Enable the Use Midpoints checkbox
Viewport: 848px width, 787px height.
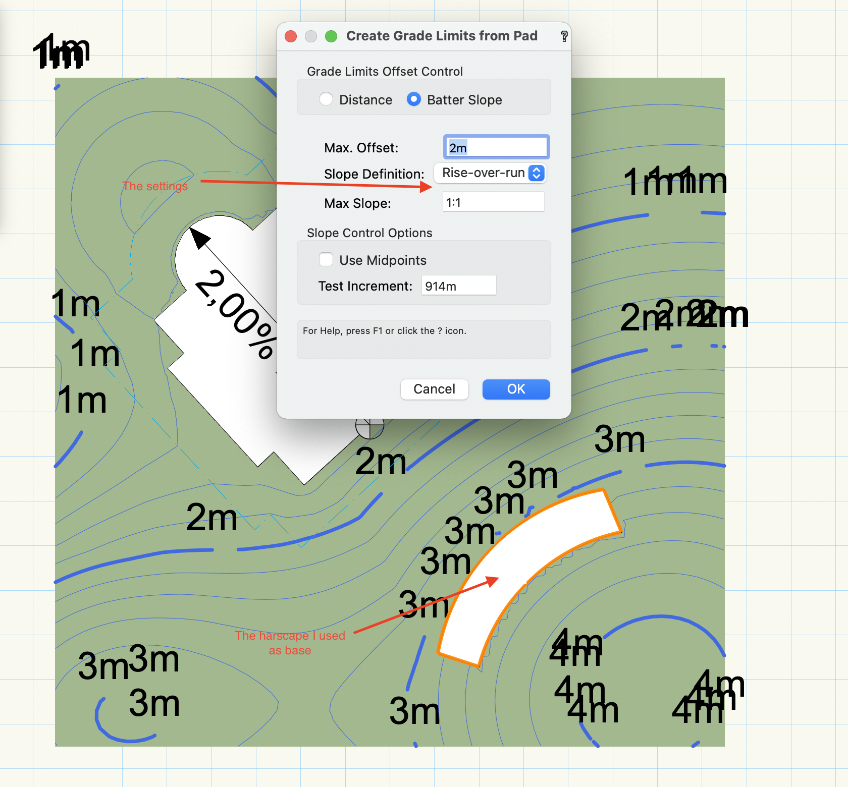(326, 259)
